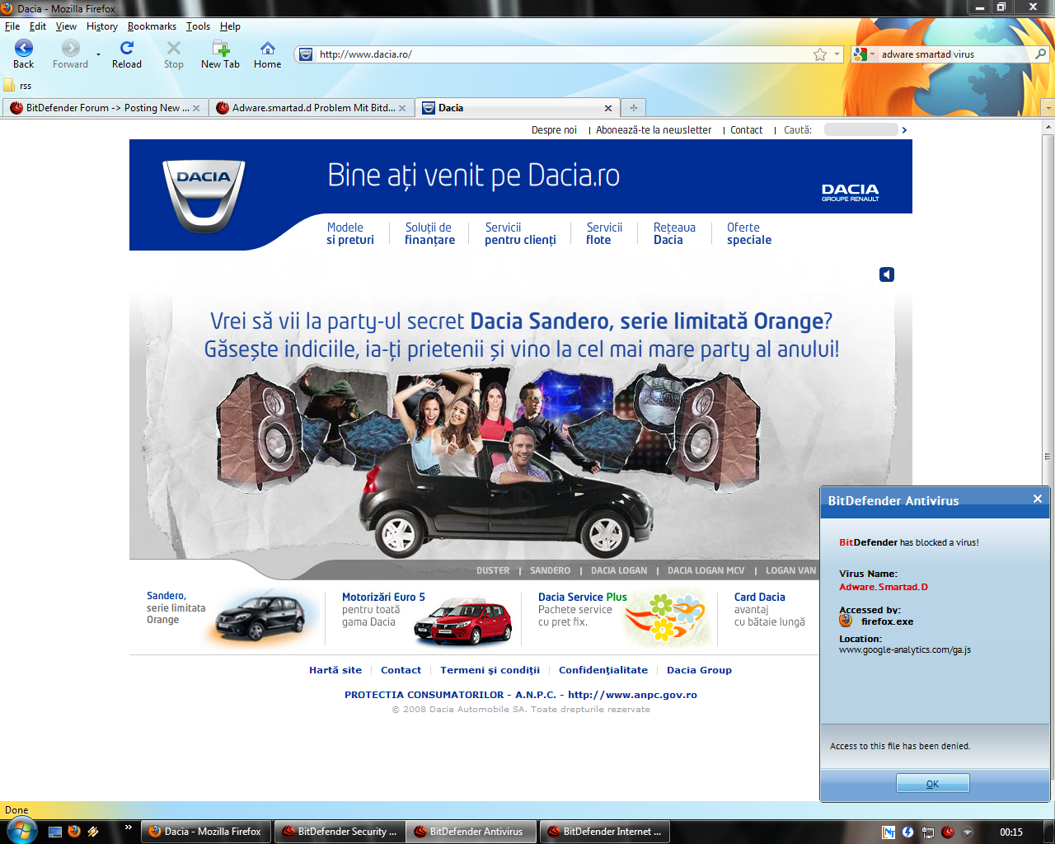This screenshot has height=844, width=1055.
Task: Open the Bookmarks menu
Action: pyautogui.click(x=152, y=26)
